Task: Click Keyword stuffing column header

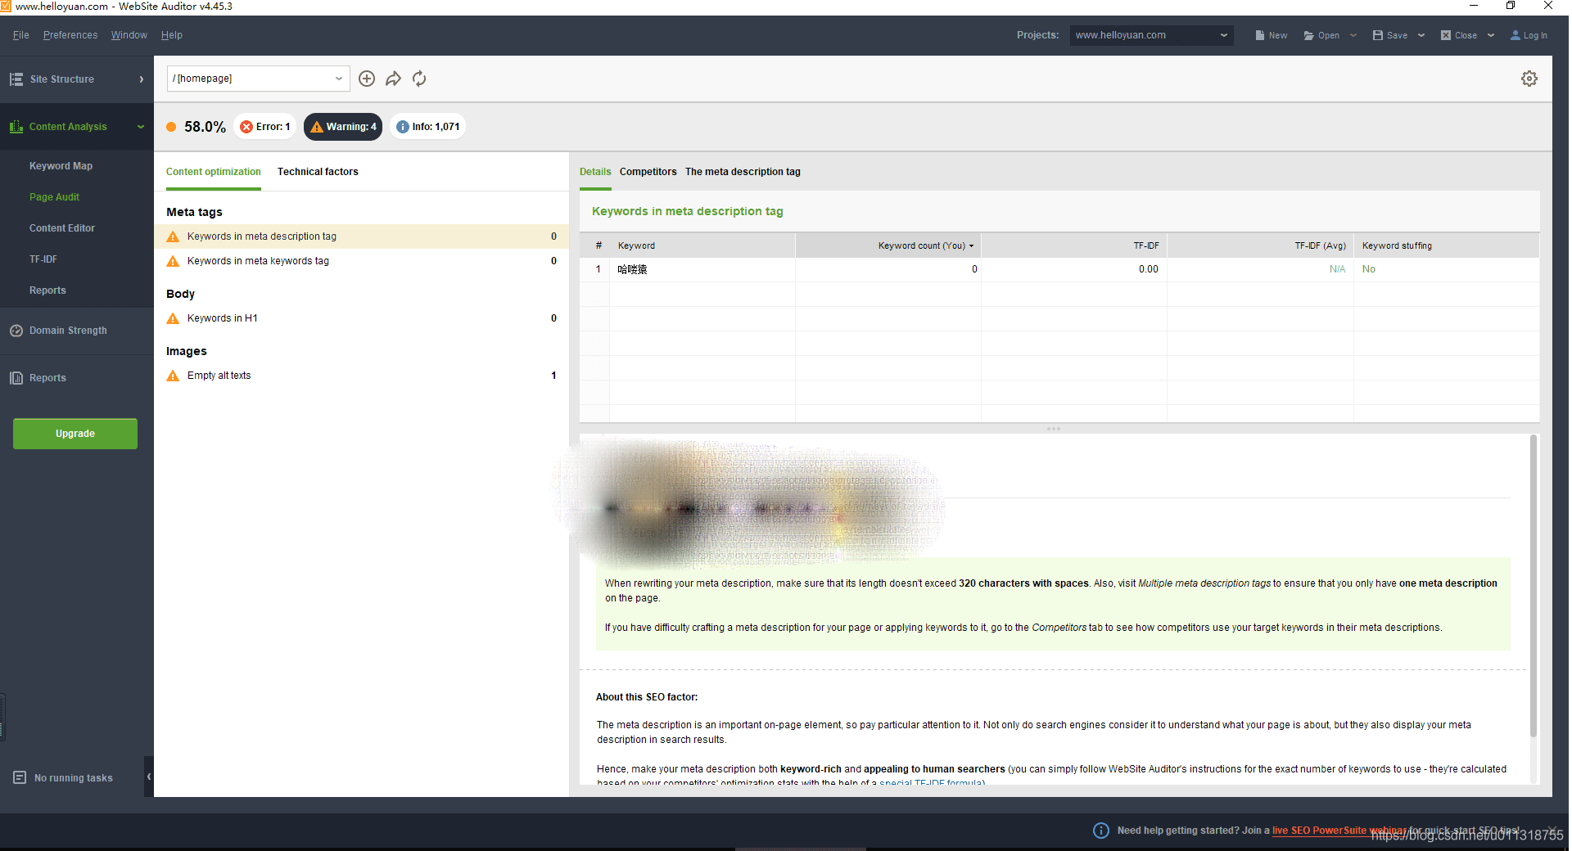Action: [x=1446, y=245]
